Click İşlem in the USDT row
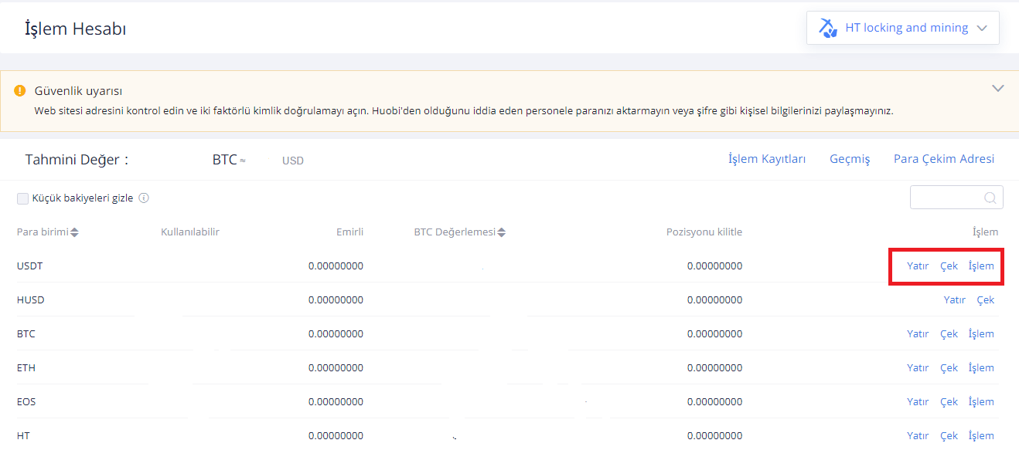This screenshot has height=450, width=1019. pyautogui.click(x=981, y=266)
